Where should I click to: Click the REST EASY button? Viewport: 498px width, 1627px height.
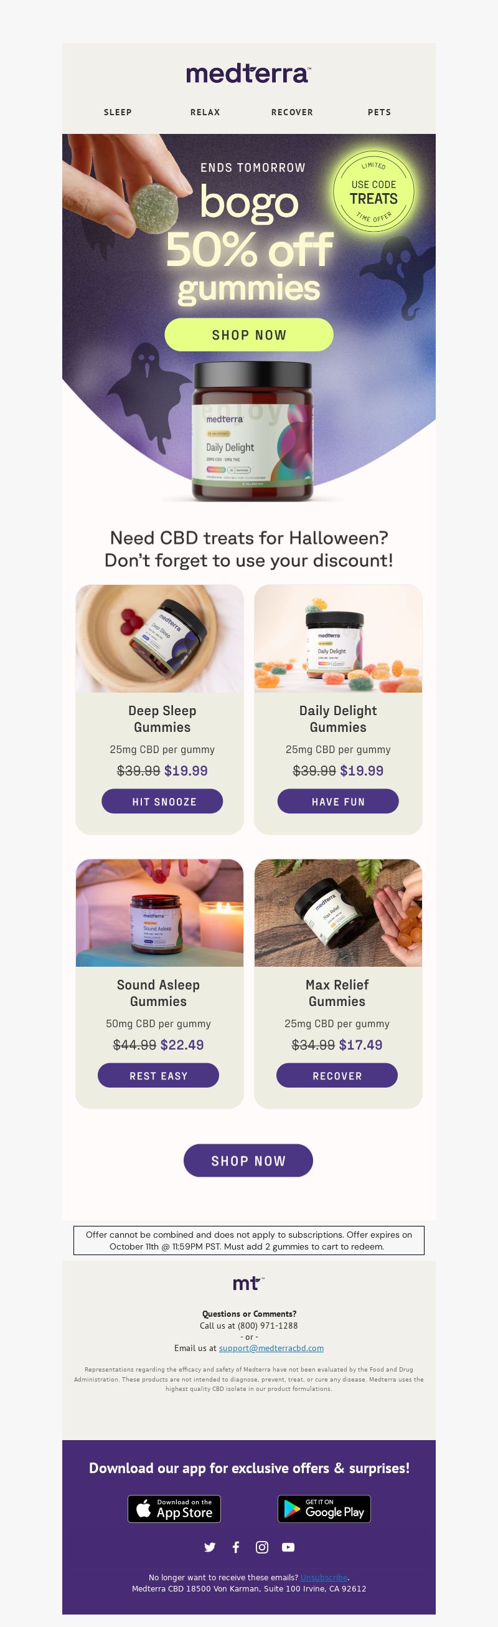click(158, 1075)
